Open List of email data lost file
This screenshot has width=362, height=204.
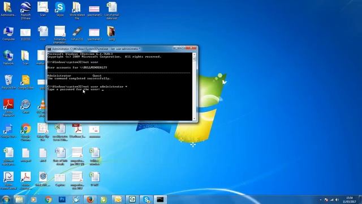click(x=111, y=10)
